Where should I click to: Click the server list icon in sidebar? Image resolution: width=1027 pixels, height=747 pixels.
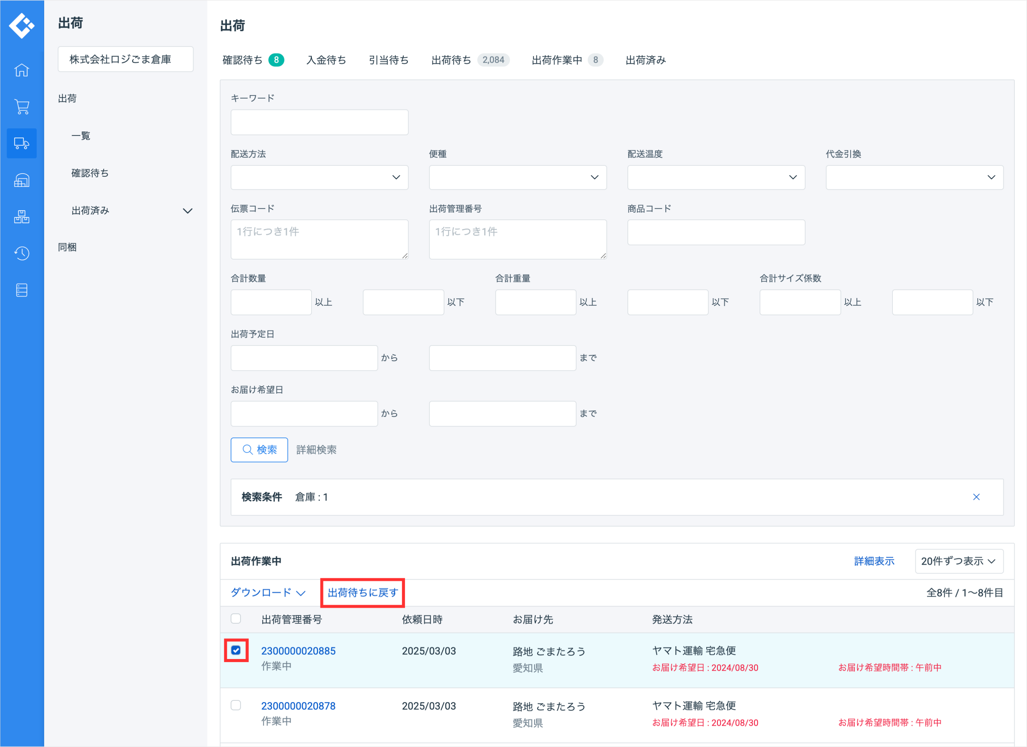click(x=22, y=290)
